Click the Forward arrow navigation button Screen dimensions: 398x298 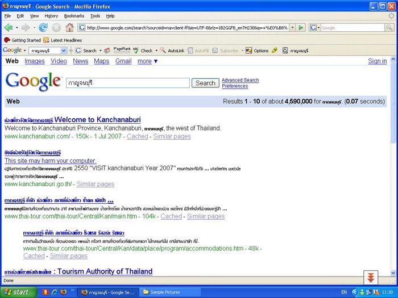coord(26,27)
